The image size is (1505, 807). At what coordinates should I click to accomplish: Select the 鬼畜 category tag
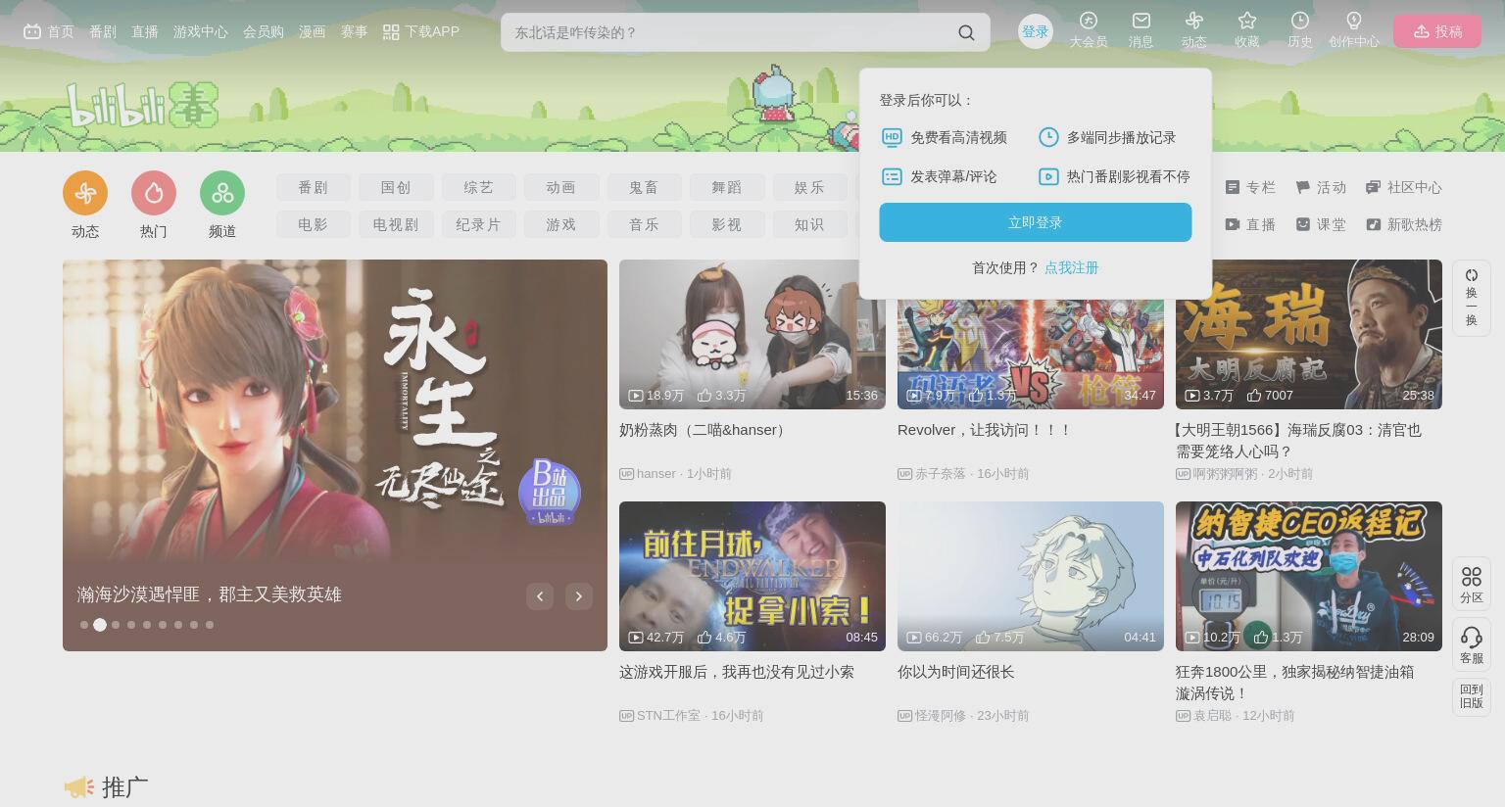(644, 187)
